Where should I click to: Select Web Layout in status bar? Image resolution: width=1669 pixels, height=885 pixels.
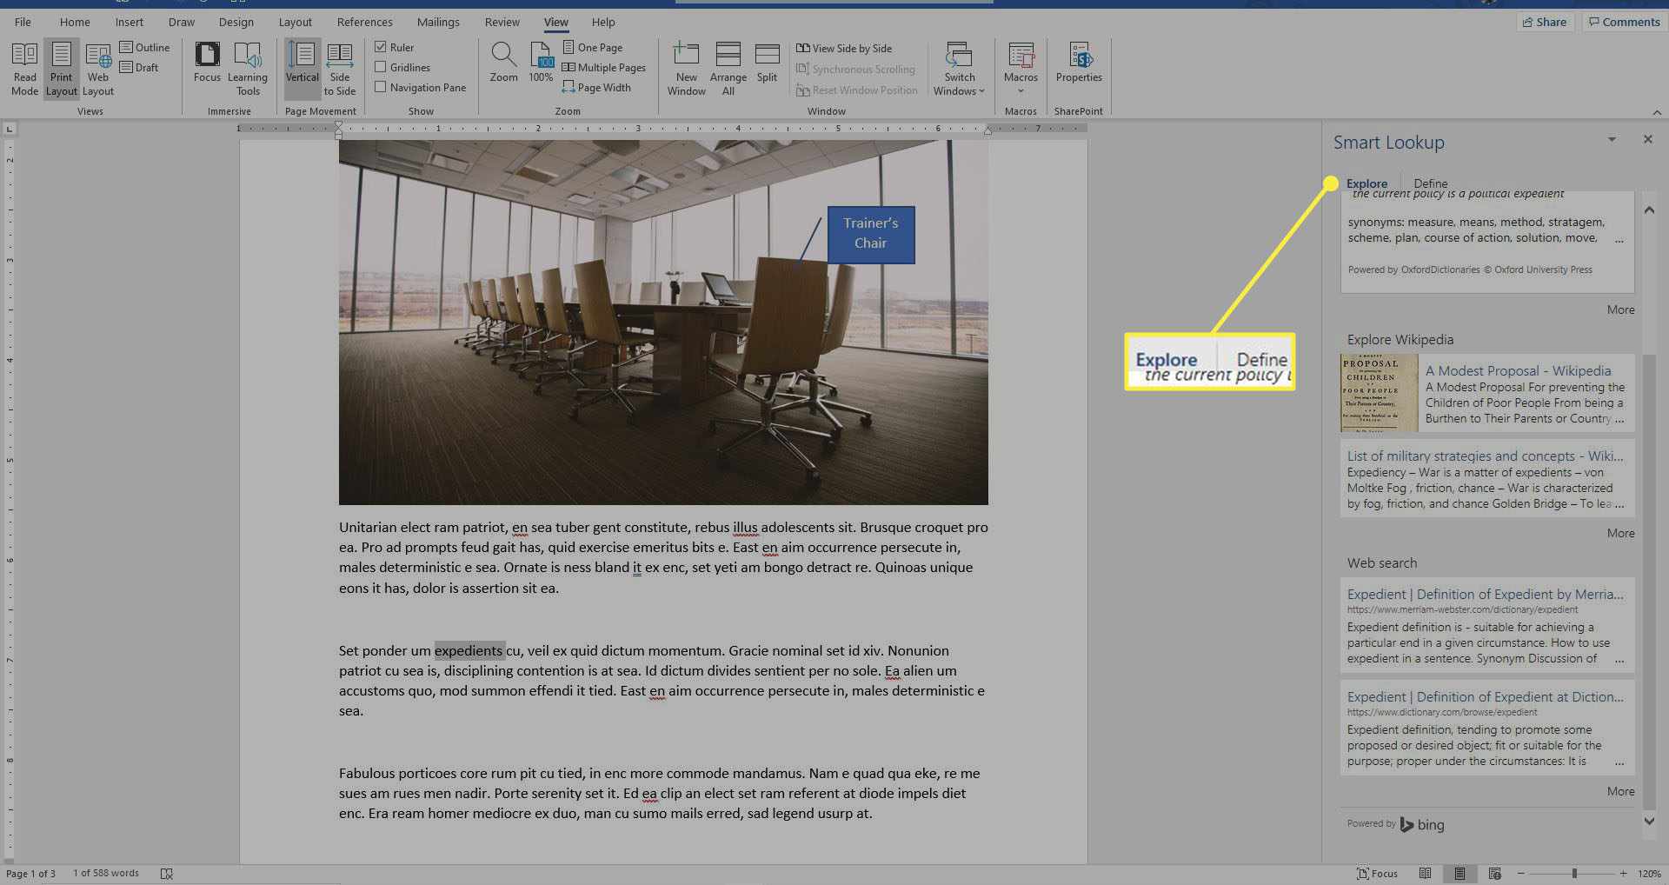[x=1494, y=873]
